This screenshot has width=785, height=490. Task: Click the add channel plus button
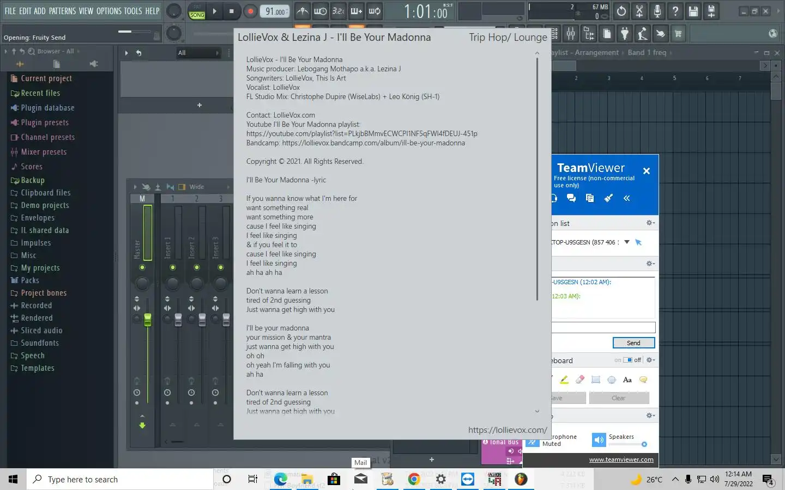200,105
